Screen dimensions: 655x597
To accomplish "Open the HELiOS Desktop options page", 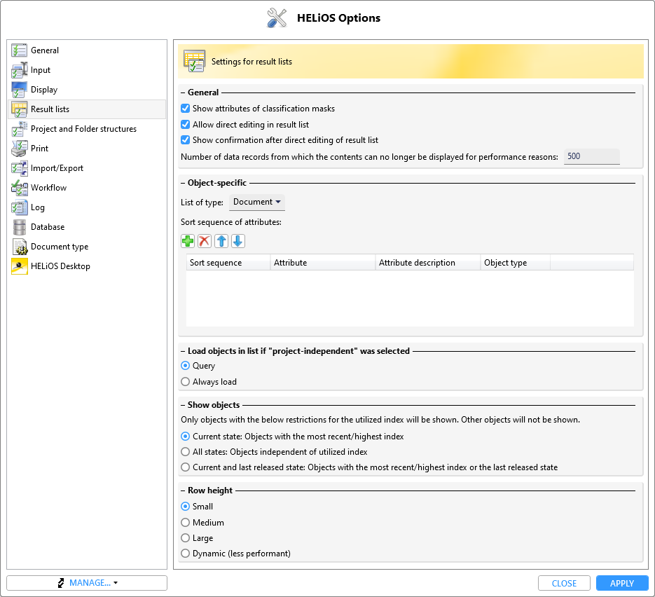I will (87, 266).
